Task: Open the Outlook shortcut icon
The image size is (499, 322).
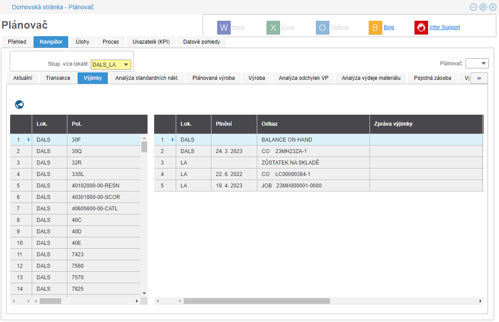Action: (322, 27)
